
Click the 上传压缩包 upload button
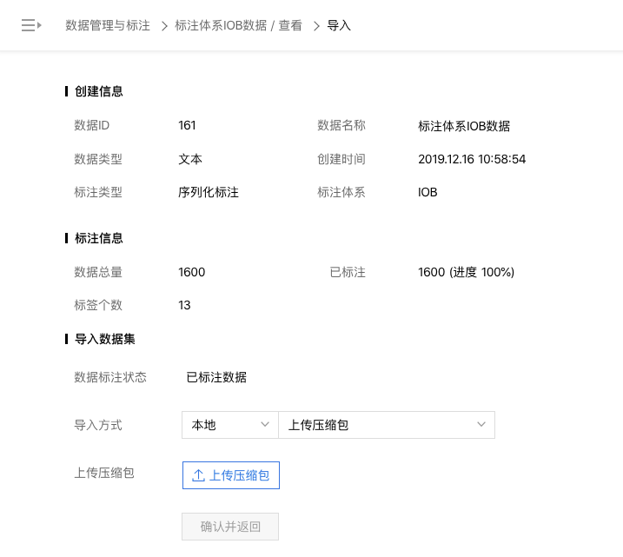[x=231, y=475]
